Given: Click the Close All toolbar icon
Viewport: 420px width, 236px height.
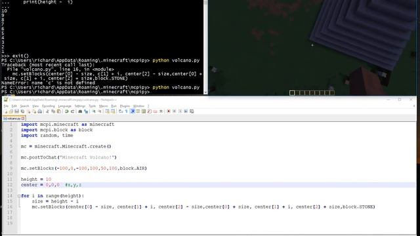Looking at the screenshot, I should [34, 111].
